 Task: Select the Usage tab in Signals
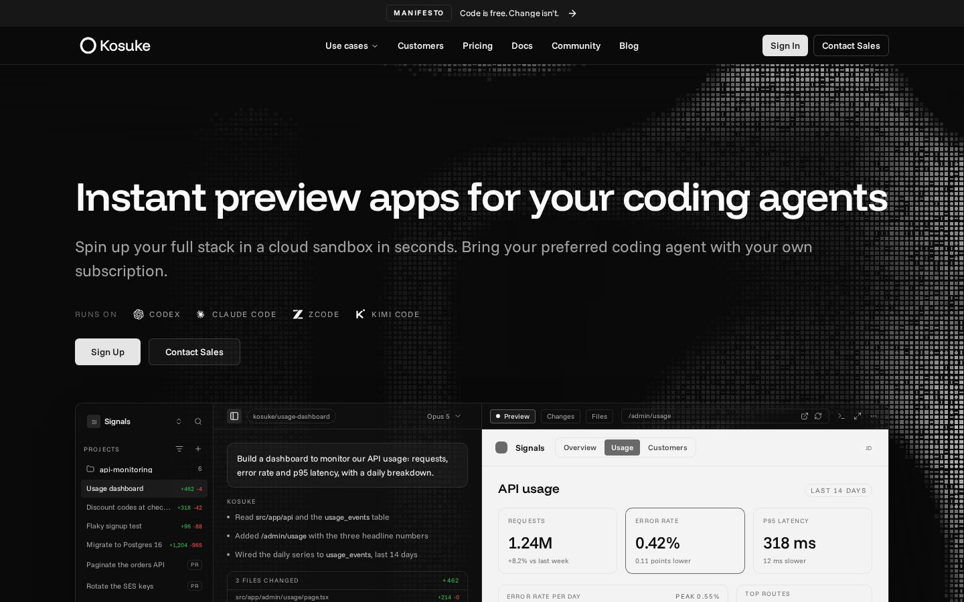pyautogui.click(x=622, y=447)
